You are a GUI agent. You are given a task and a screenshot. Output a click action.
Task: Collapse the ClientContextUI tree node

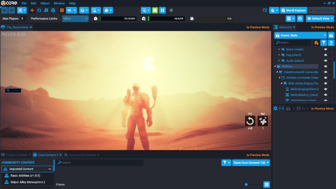(277, 72)
